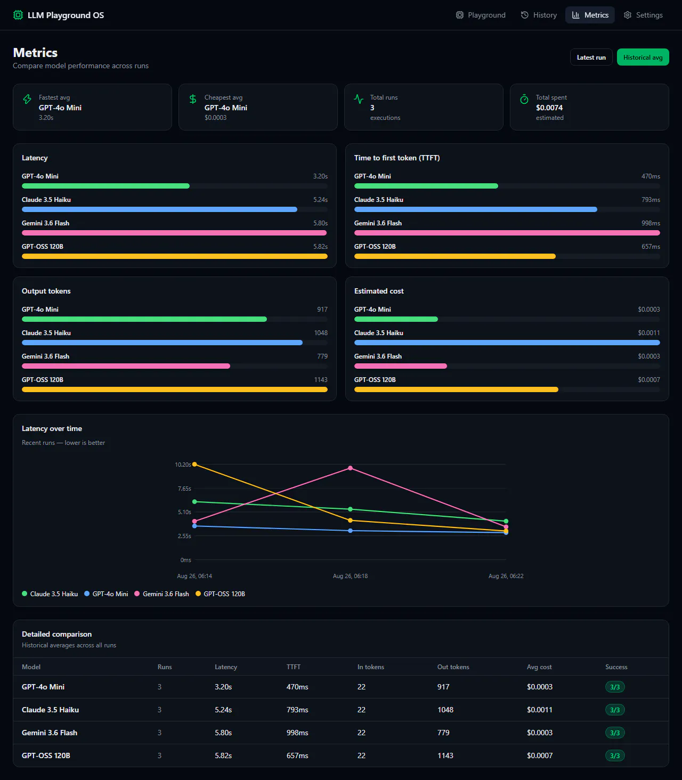Click the 3/3 success badge for Gemini 3.6 Flash
This screenshot has height=780, width=682.
point(615,733)
